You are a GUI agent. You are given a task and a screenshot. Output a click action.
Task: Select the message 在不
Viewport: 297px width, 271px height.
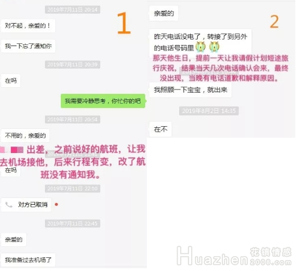coord(161,129)
